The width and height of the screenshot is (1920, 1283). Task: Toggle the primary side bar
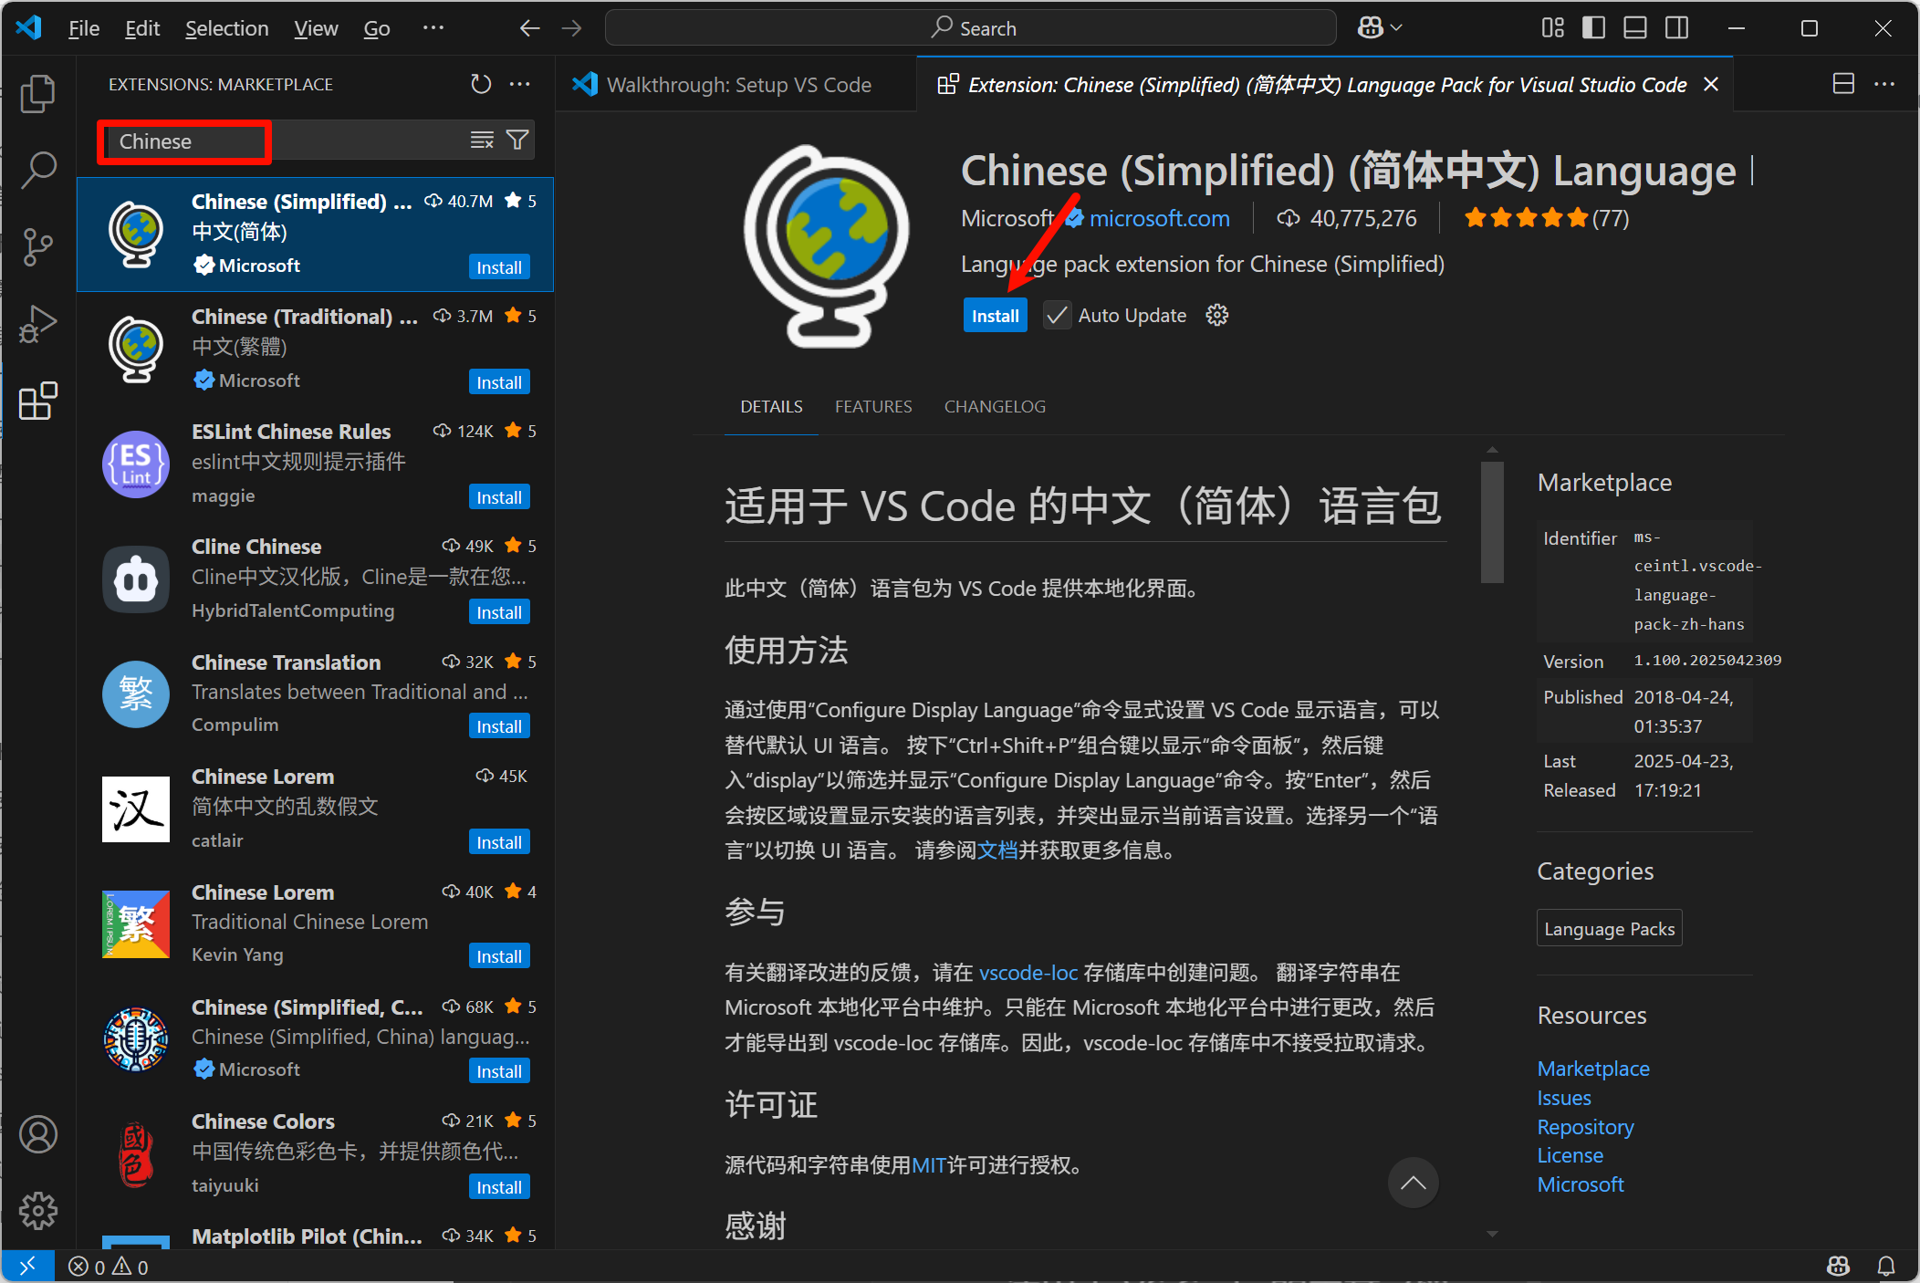pyautogui.click(x=1593, y=28)
